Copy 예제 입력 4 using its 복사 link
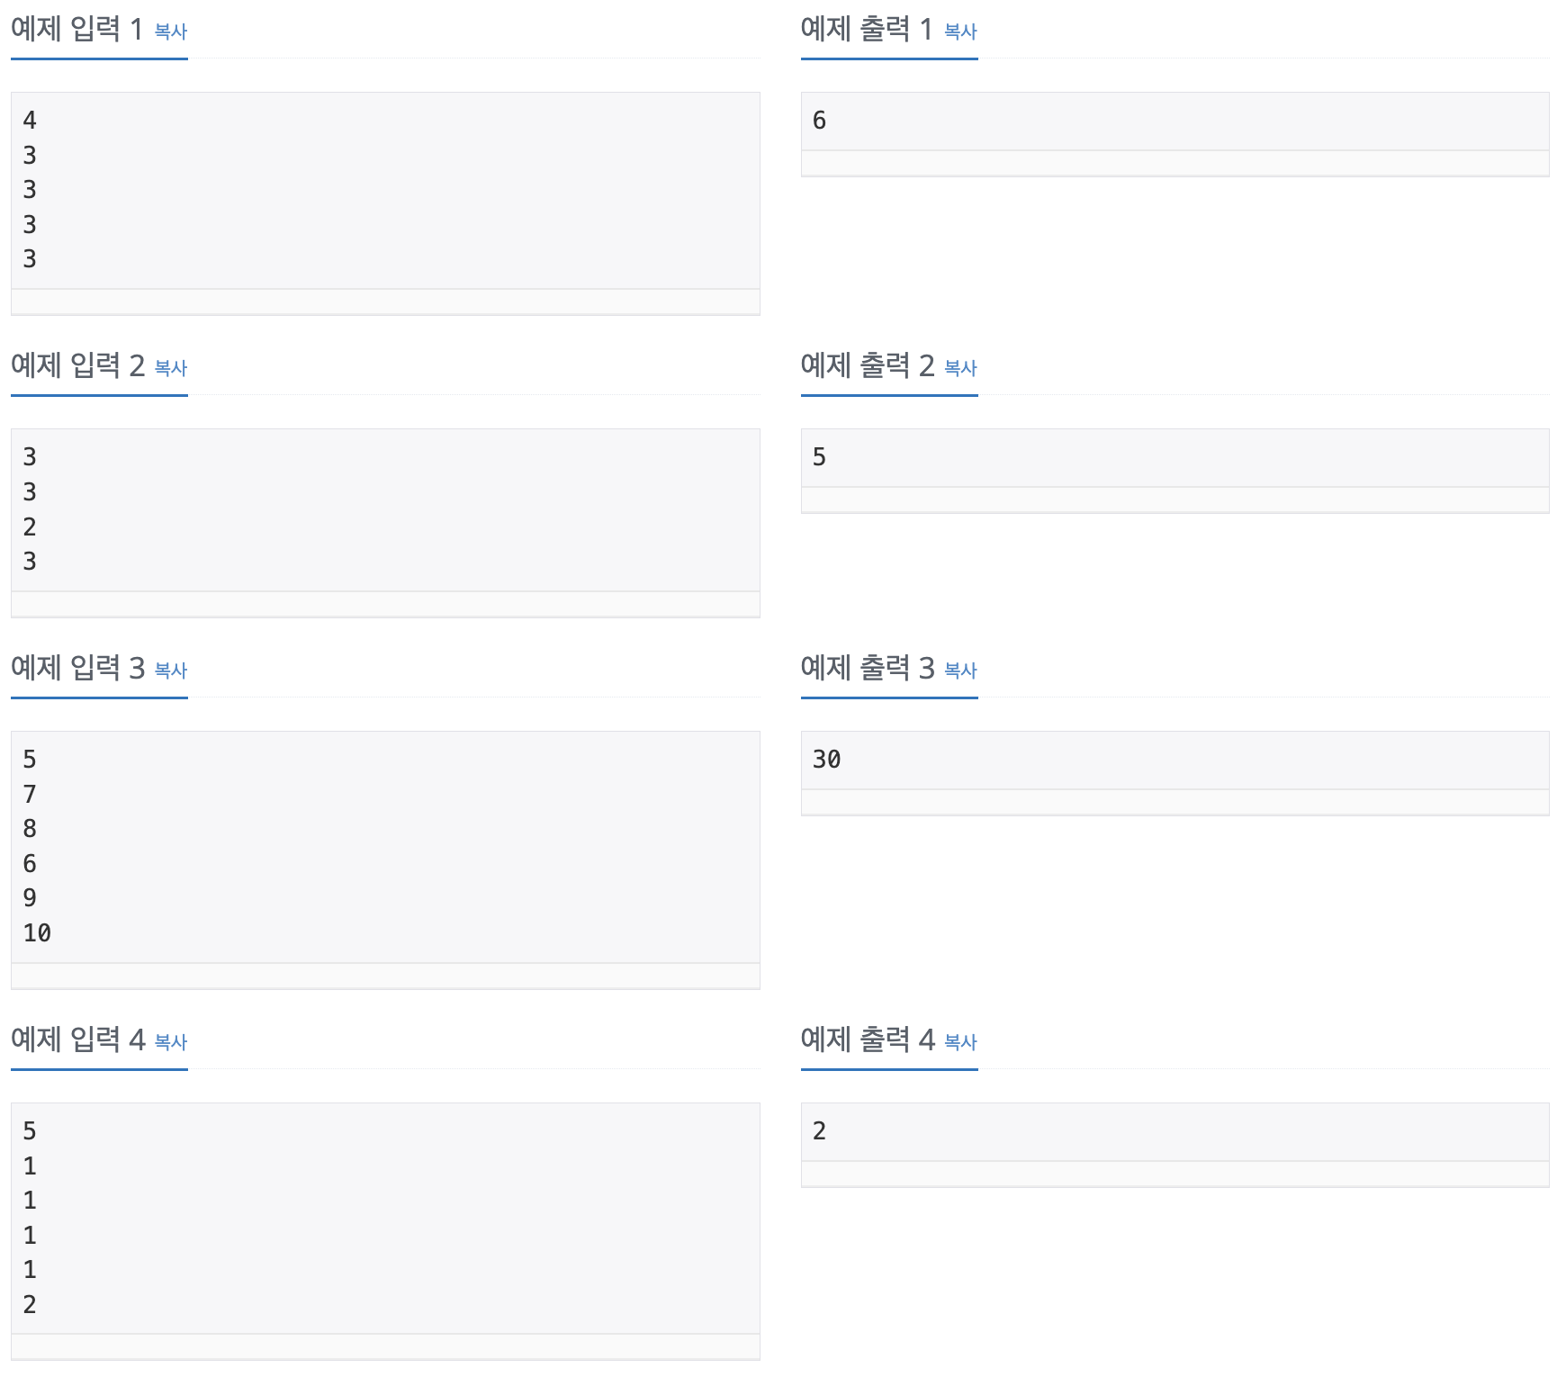The width and height of the screenshot is (1566, 1377). point(170,1042)
